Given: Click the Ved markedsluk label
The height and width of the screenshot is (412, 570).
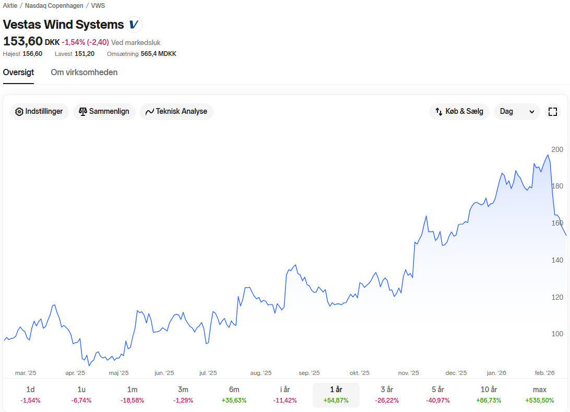Looking at the screenshot, I should (136, 42).
